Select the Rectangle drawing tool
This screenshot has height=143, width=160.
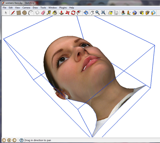click(19, 13)
